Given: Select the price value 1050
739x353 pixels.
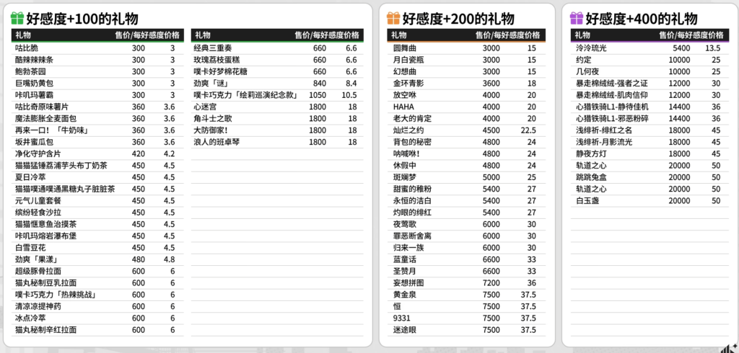Looking at the screenshot, I should 318,95.
